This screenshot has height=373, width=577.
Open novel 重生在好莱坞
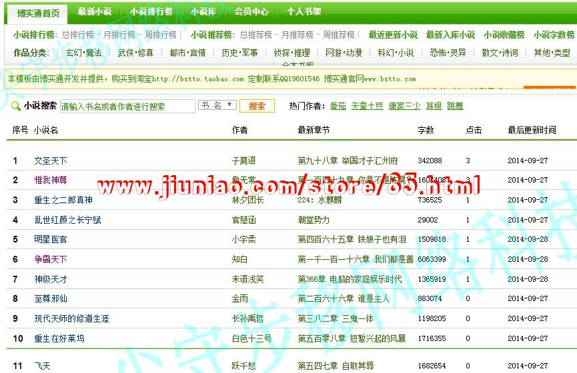59,338
